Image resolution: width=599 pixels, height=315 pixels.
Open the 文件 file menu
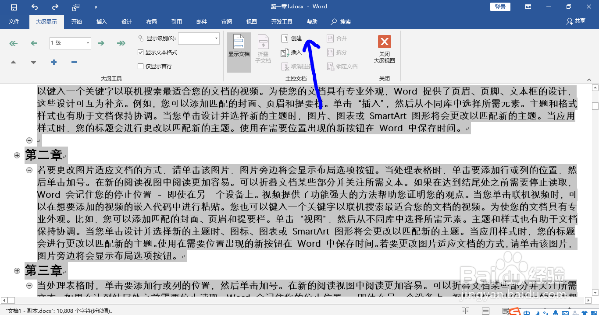pyautogui.click(x=14, y=21)
